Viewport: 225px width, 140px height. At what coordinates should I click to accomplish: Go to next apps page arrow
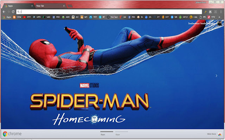tap(217, 76)
